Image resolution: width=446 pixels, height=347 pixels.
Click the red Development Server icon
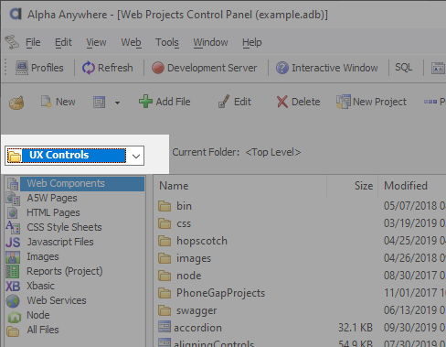[158, 68]
